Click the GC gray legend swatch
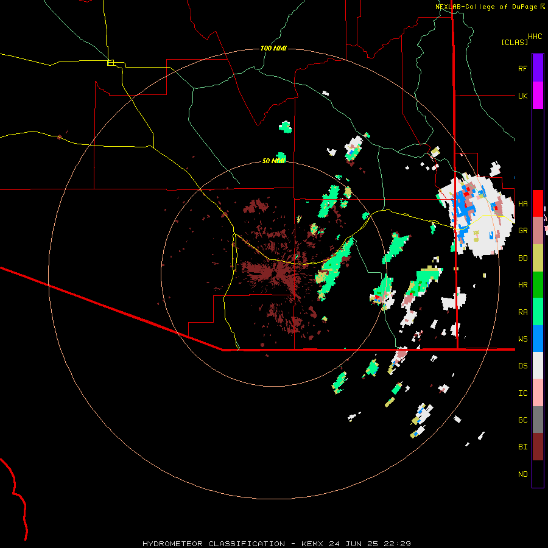Image resolution: width=548 pixels, height=548 pixels. (538, 420)
